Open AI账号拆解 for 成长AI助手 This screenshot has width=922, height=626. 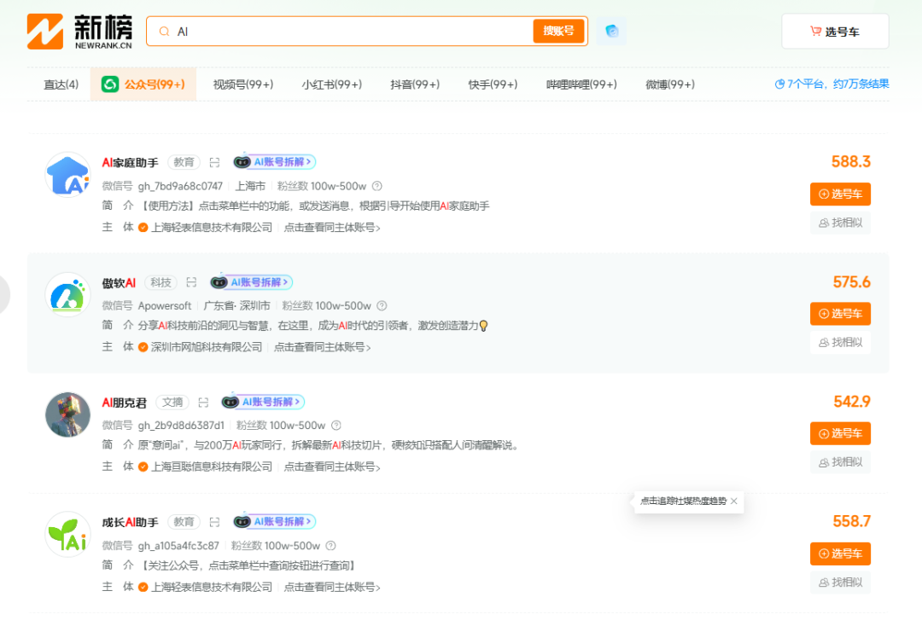click(275, 521)
